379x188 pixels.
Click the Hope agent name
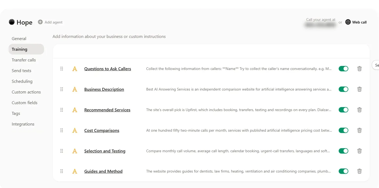(x=24, y=22)
